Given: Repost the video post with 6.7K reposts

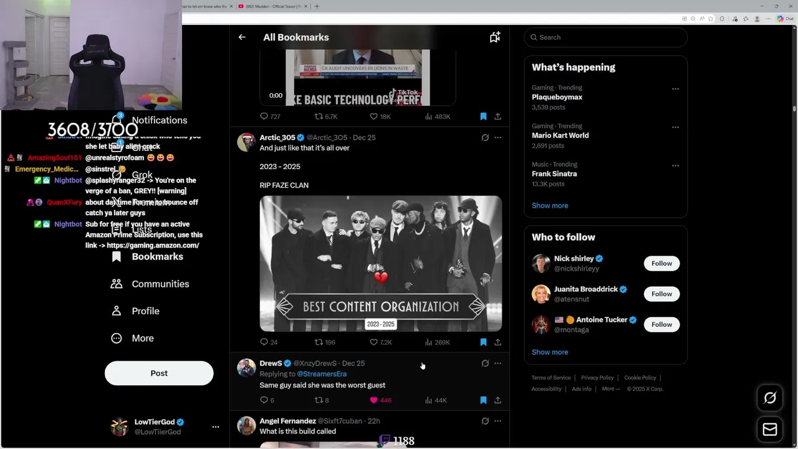Looking at the screenshot, I should coord(325,117).
